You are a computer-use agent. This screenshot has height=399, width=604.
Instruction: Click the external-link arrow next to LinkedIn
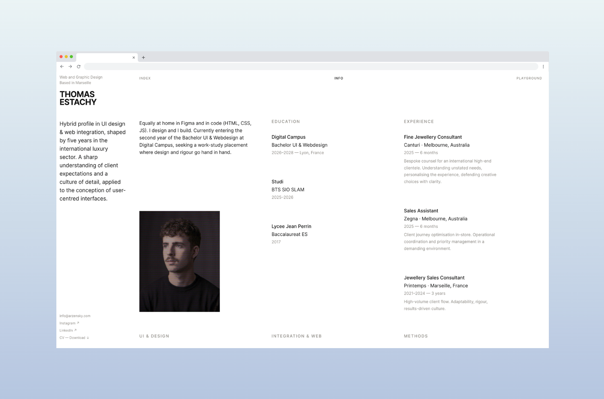click(75, 330)
